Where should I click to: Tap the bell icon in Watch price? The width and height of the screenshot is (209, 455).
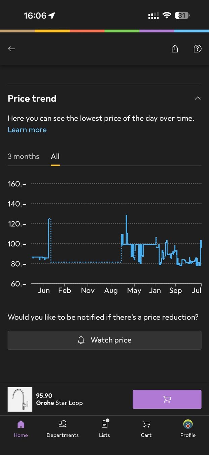point(81,340)
